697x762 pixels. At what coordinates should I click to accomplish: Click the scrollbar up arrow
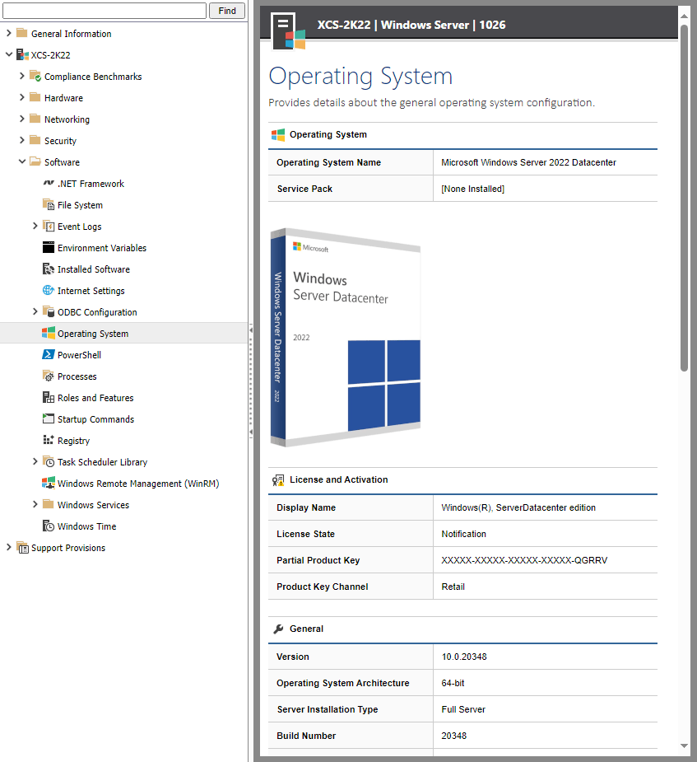[x=684, y=16]
